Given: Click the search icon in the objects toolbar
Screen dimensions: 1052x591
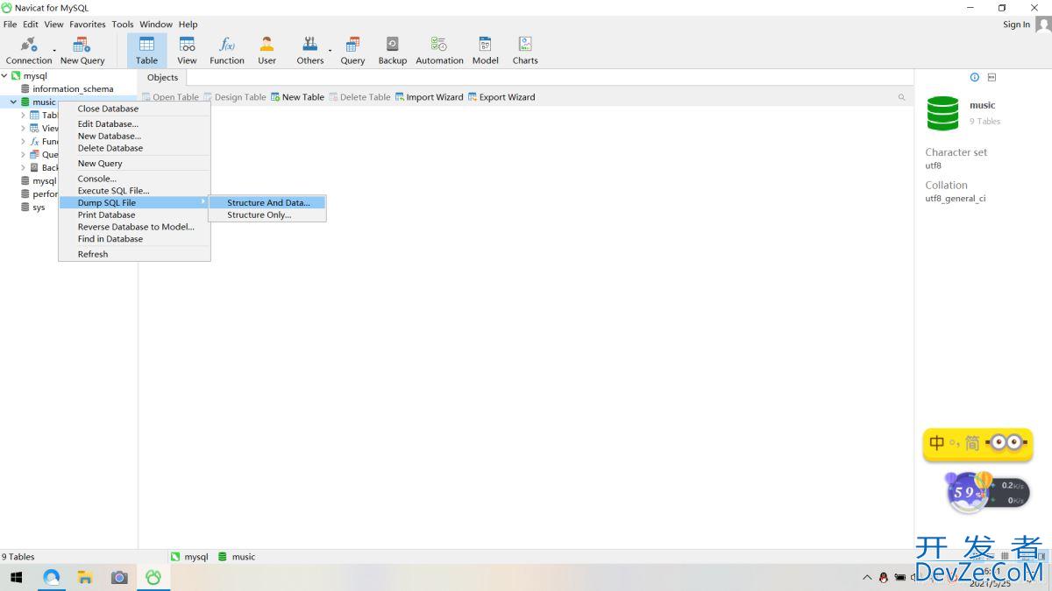Looking at the screenshot, I should coord(901,97).
